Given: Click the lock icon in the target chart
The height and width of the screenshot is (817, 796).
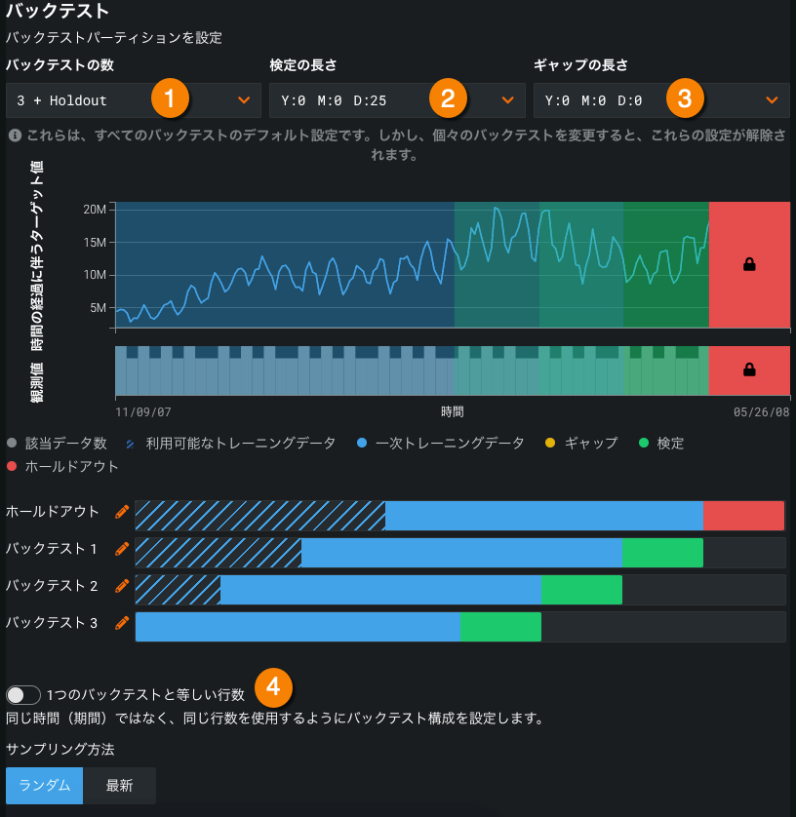Looking at the screenshot, I should coord(749,264).
